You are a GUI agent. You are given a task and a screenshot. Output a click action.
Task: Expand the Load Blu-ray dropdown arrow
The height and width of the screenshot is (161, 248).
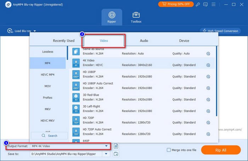click(x=35, y=31)
